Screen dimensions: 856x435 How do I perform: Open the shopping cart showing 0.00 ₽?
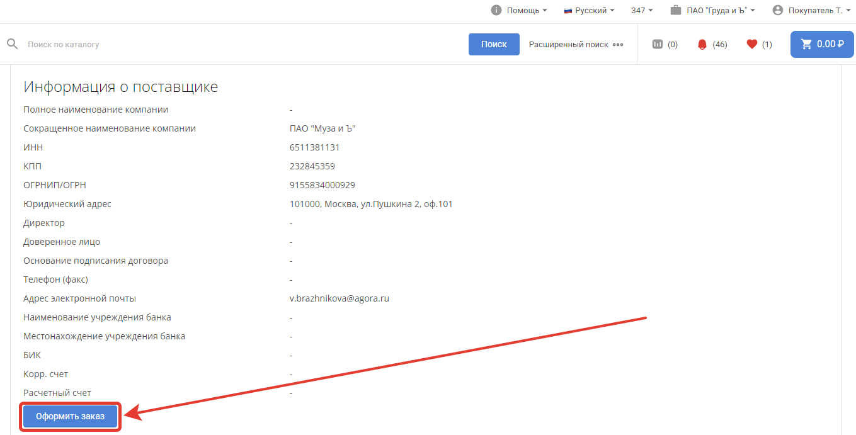click(822, 44)
